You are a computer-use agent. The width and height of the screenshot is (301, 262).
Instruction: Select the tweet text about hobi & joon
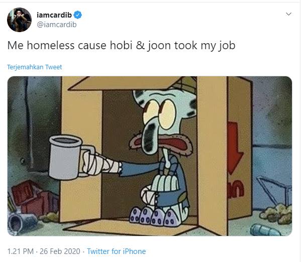coord(121,46)
